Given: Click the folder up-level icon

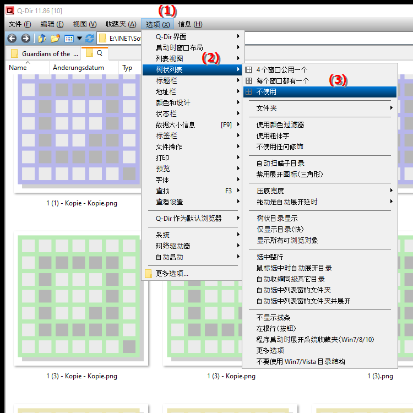Looking at the screenshot, I should tap(42, 39).
